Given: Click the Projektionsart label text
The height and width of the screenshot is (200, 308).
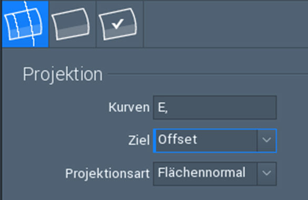Looking at the screenshot, I should point(107,174).
